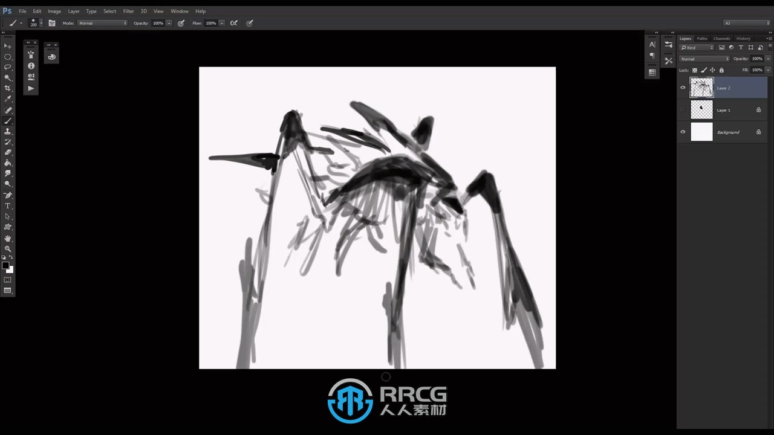This screenshot has height=435, width=774.
Task: Reset default foreground and background colors
Action: pos(4,258)
